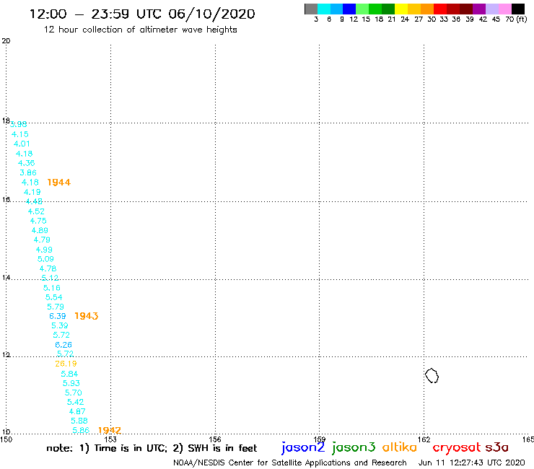The image size is (534, 469).
Task: Click the 5.54 wave height value
Action: click(x=54, y=297)
